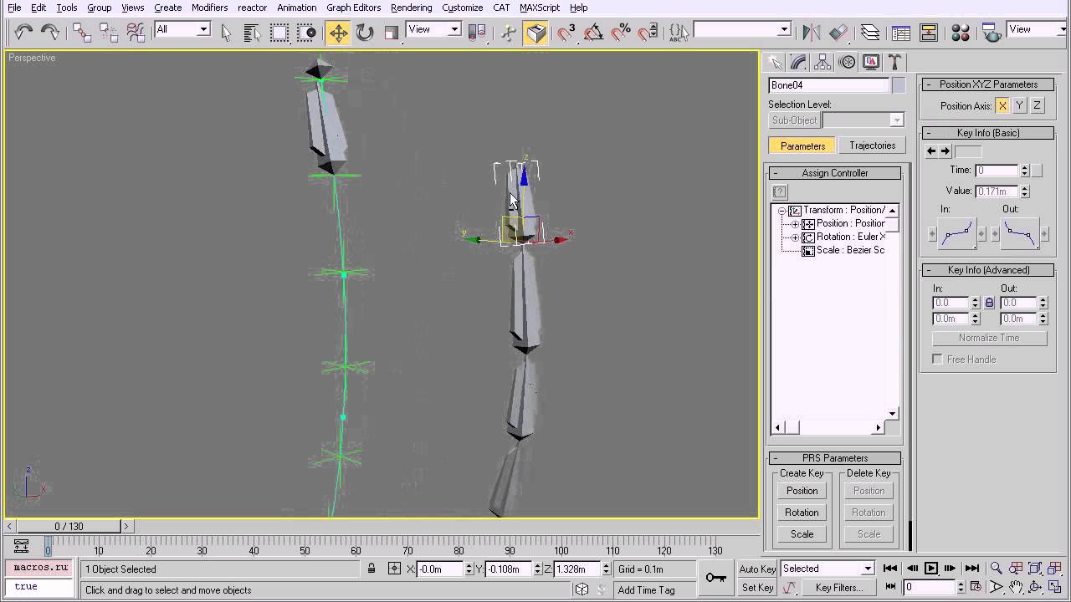1071x602 pixels.
Task: Collapse the Key Info (Basic) rollout
Action: [x=988, y=133]
